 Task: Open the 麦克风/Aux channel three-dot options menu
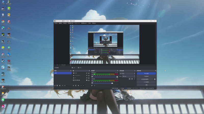92,74
